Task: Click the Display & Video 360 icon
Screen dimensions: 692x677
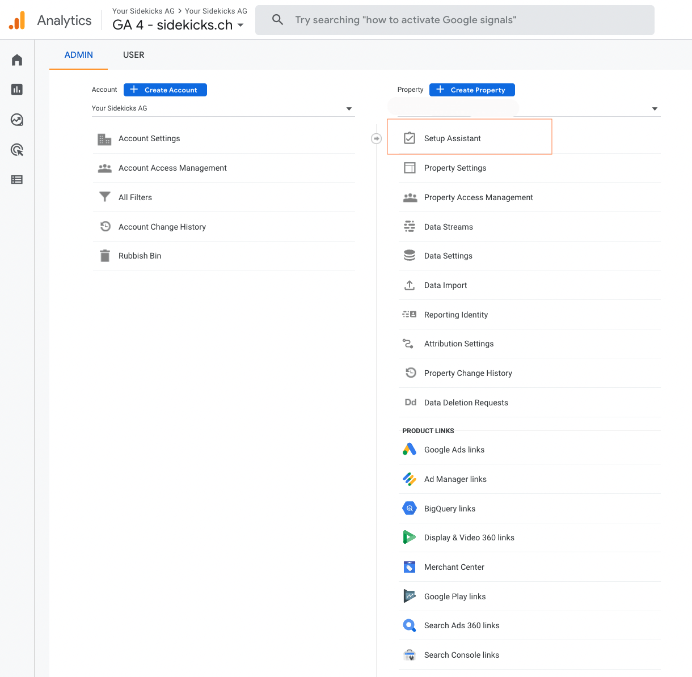Action: [x=410, y=538]
